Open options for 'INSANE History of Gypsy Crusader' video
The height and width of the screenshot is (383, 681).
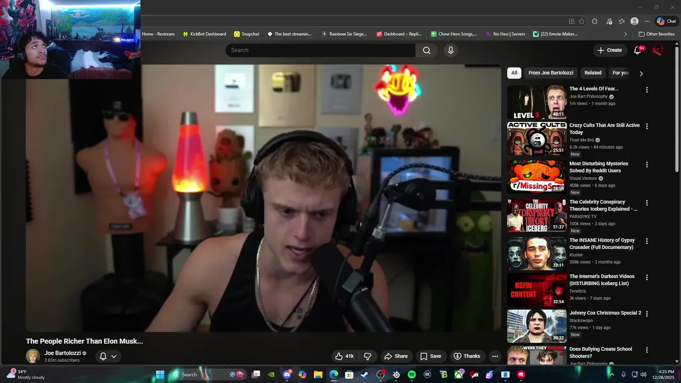647,241
